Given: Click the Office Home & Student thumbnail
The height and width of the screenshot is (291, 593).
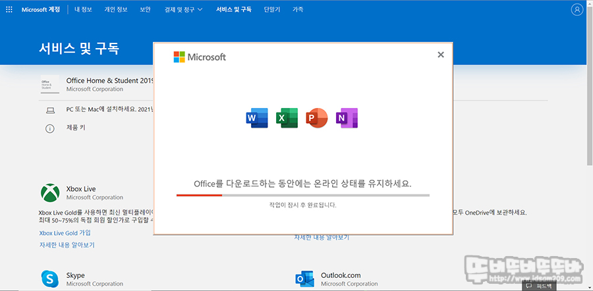Looking at the screenshot, I should pyautogui.click(x=50, y=84).
